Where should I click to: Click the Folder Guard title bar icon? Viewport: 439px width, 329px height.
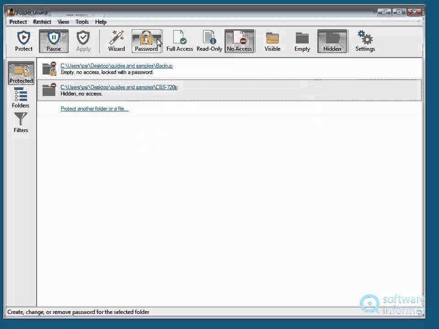[11, 12]
